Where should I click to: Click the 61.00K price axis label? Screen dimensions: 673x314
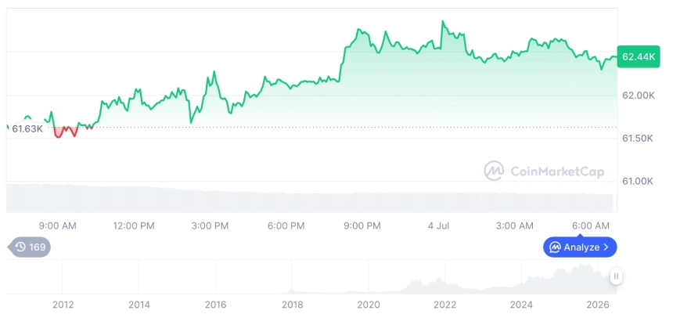point(637,182)
